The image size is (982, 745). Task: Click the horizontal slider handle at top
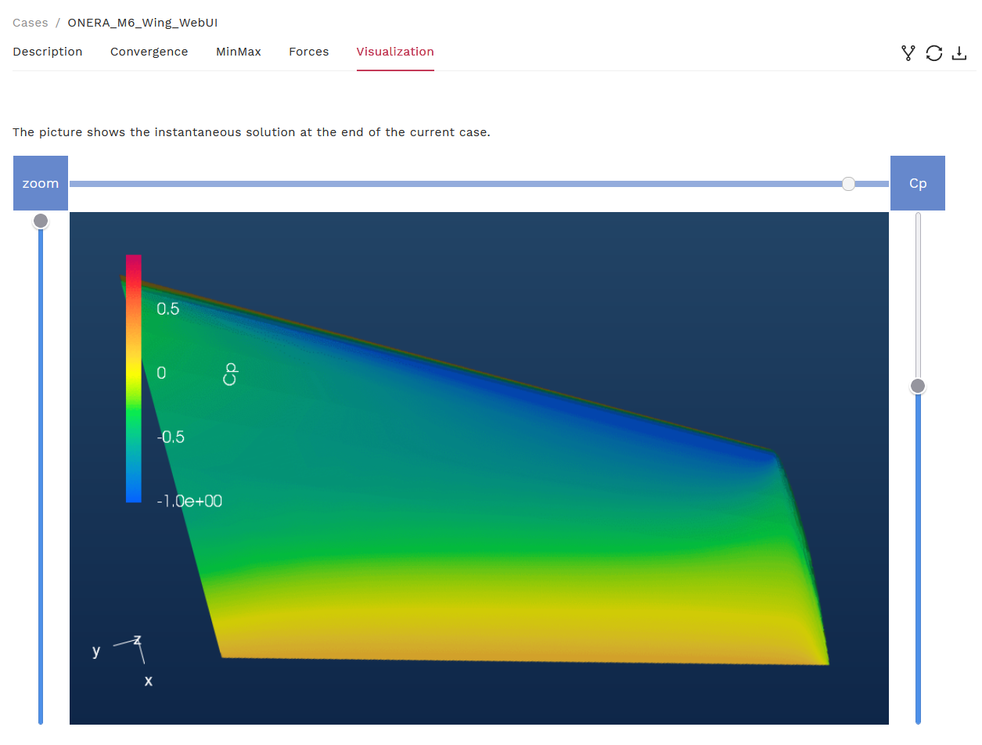[848, 184]
